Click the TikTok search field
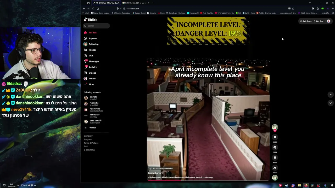 (97, 26)
